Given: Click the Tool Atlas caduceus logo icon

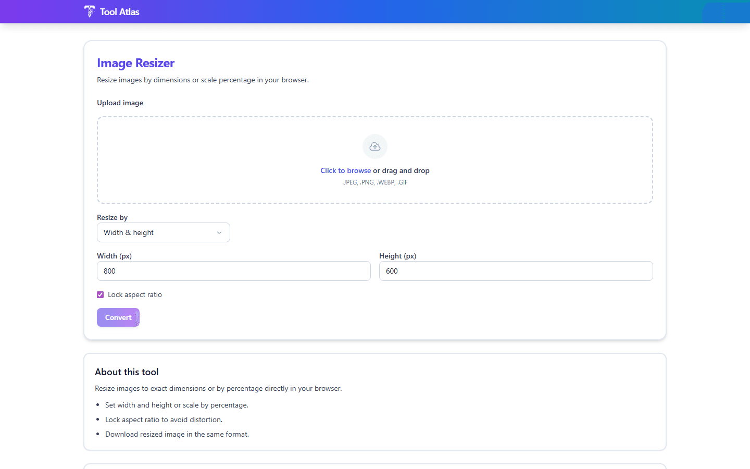Looking at the screenshot, I should [x=89, y=11].
